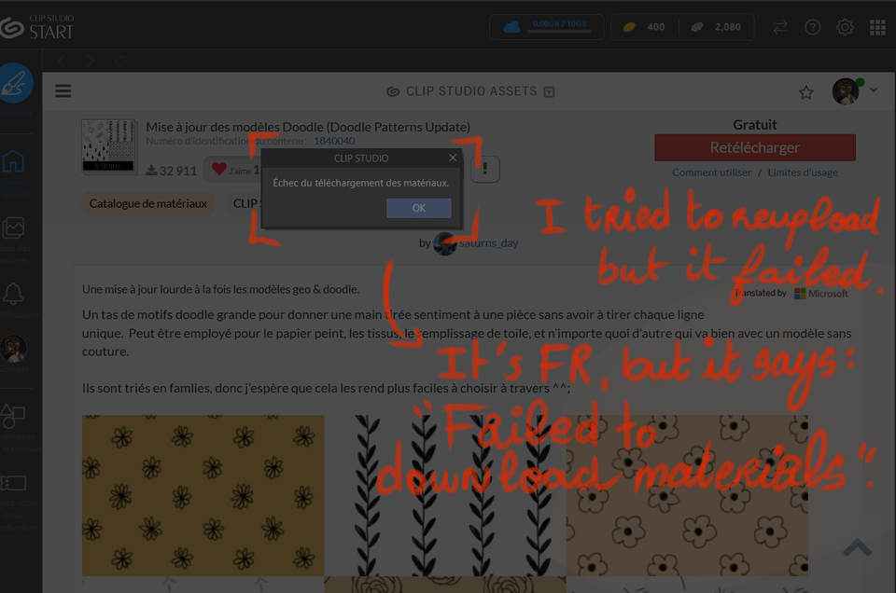Click the sync transfer arrows icon
The image size is (896, 593).
click(x=780, y=27)
